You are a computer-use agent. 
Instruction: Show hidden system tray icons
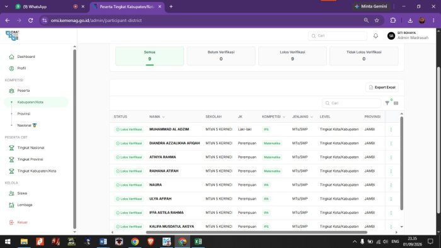tap(355, 242)
